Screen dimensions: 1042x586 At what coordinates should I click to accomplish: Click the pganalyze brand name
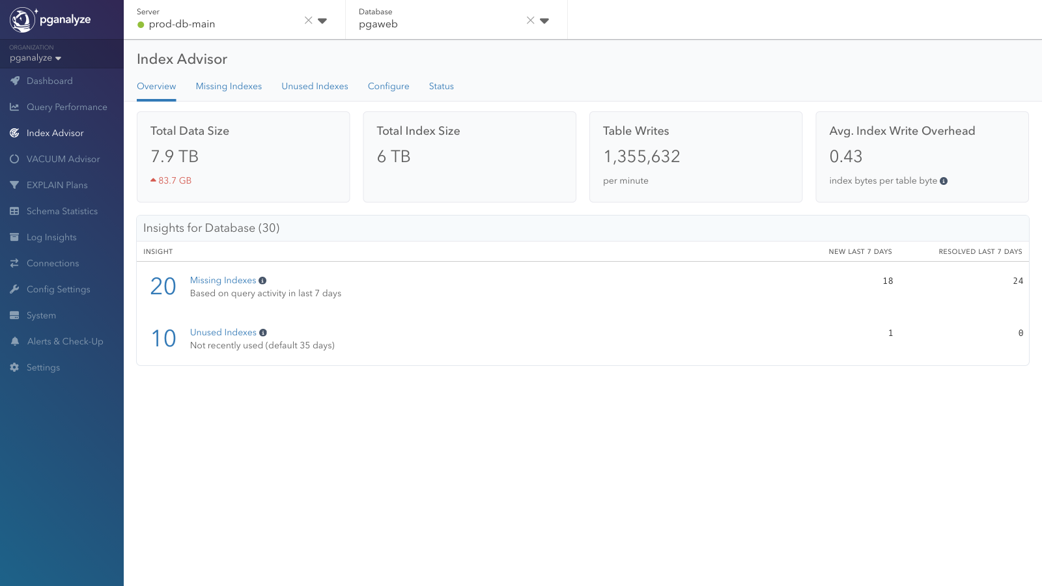click(65, 20)
